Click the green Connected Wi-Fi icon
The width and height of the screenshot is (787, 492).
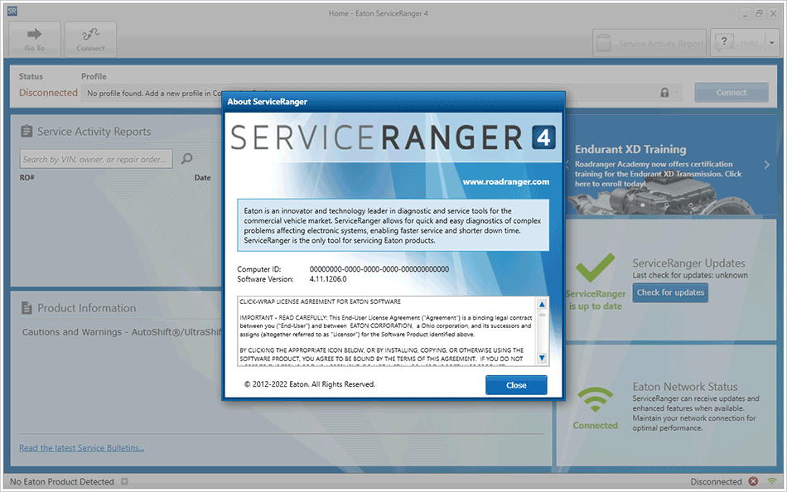(596, 400)
